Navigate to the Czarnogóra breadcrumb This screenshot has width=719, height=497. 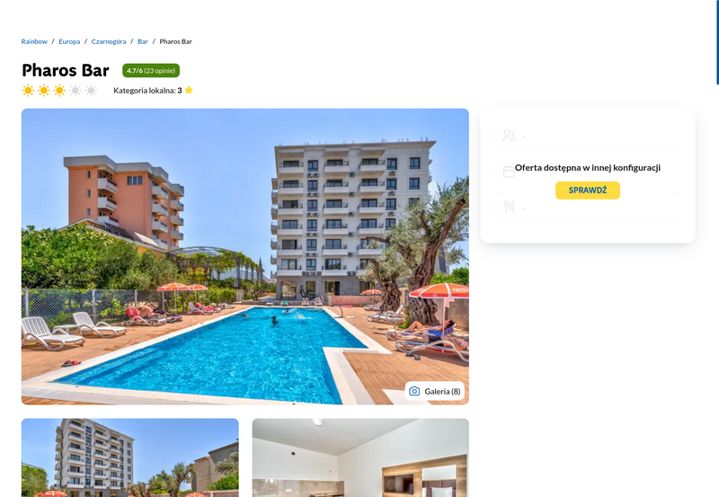109,41
